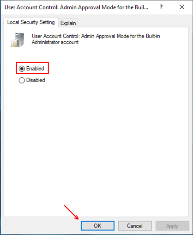Click the question mark help button
This screenshot has height=235, width=193.
coord(161,7)
